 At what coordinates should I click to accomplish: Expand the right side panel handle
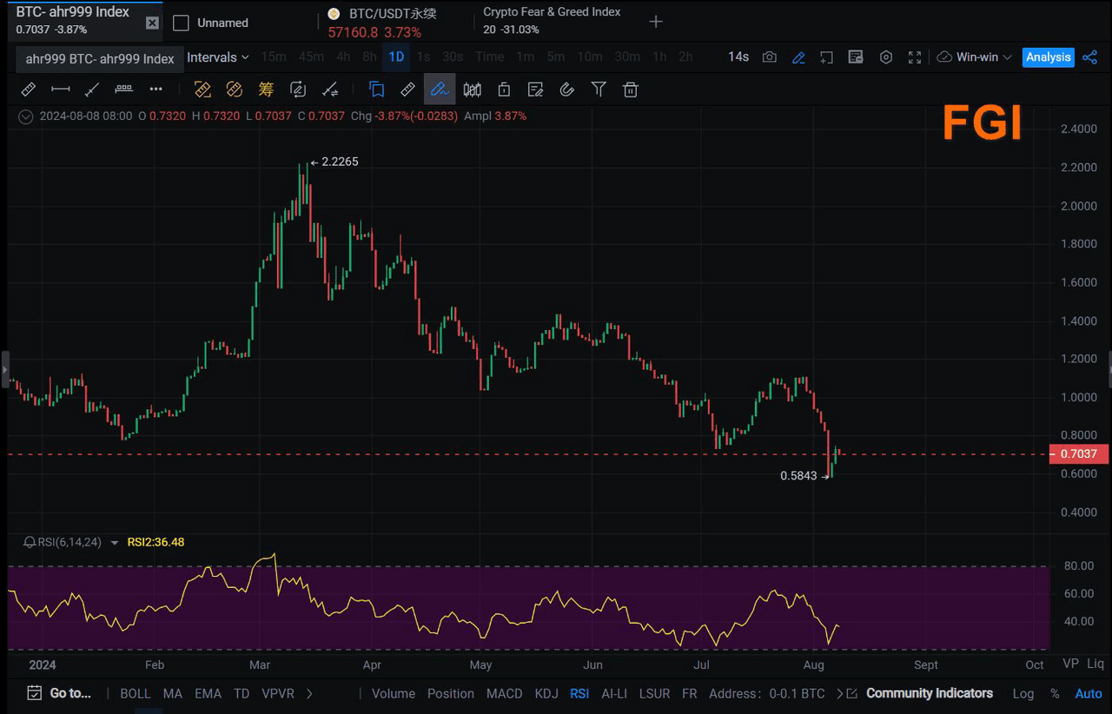(1109, 369)
